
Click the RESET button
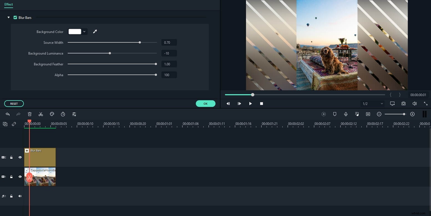[14, 103]
